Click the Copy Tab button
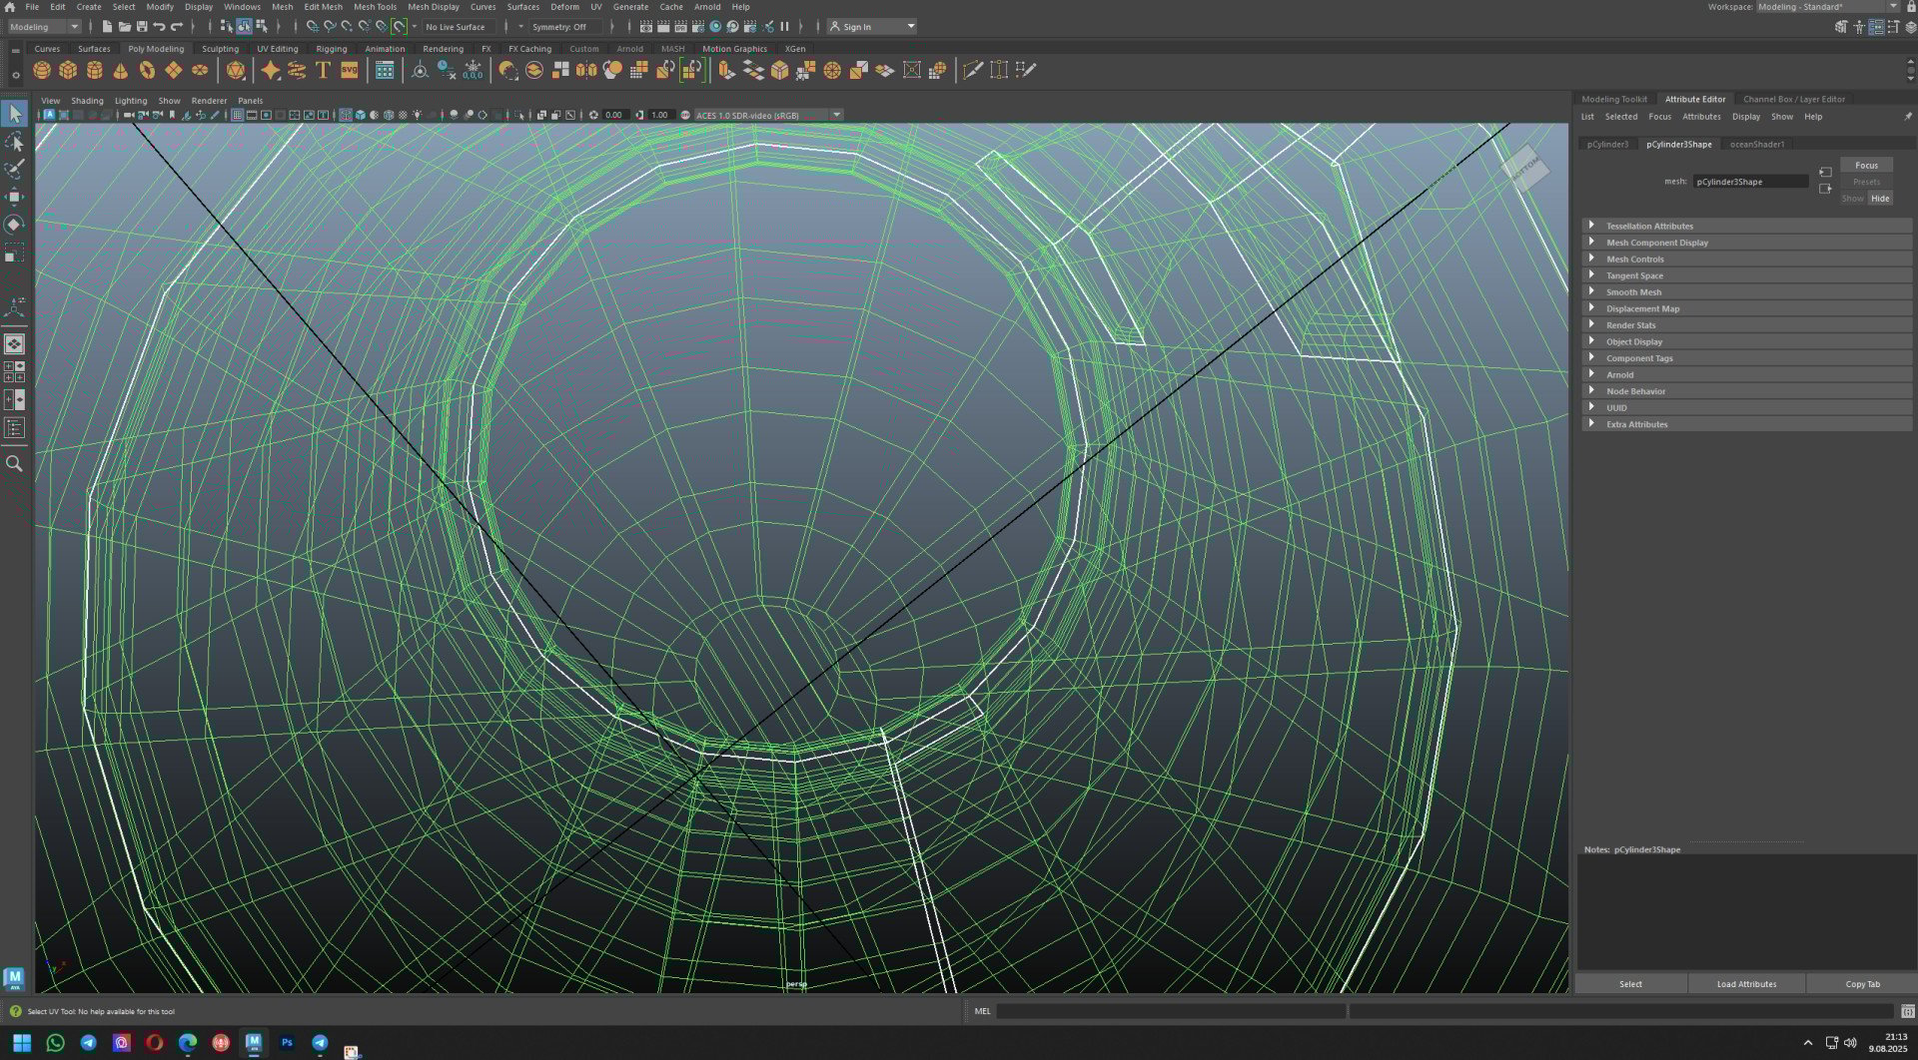Viewport: 1918px width, 1060px height. (x=1862, y=984)
